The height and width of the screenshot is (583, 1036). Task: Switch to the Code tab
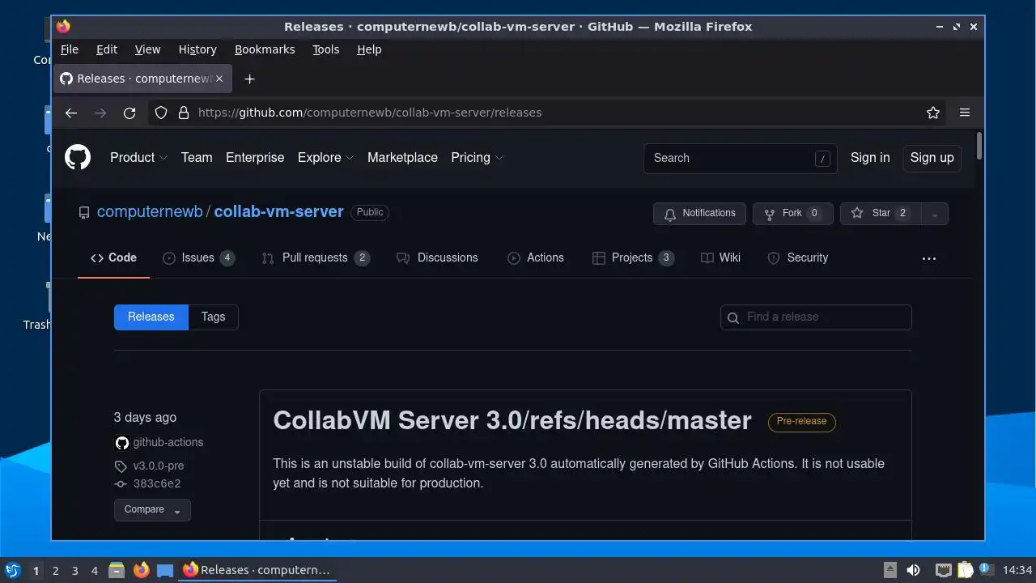[113, 257]
